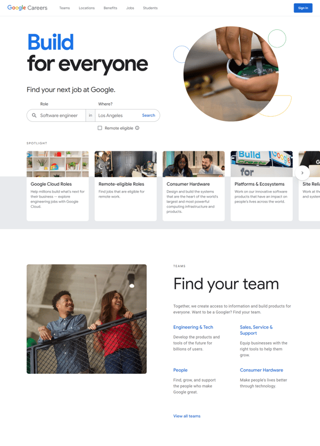The height and width of the screenshot is (446, 320).
Task: Open the Consumer Hardware team link
Action: click(261, 370)
